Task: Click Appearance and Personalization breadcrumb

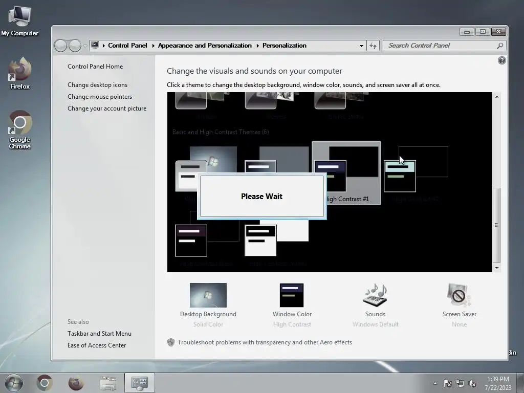Action: [x=205, y=46]
